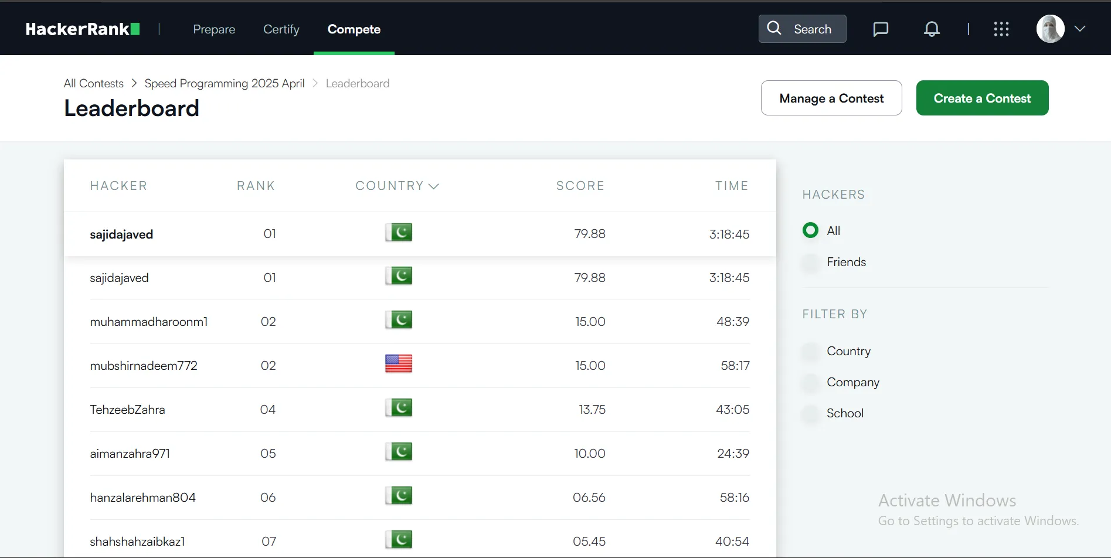Open bold sajidajaved profile in highlighted row
1111x558 pixels.
pyautogui.click(x=121, y=234)
